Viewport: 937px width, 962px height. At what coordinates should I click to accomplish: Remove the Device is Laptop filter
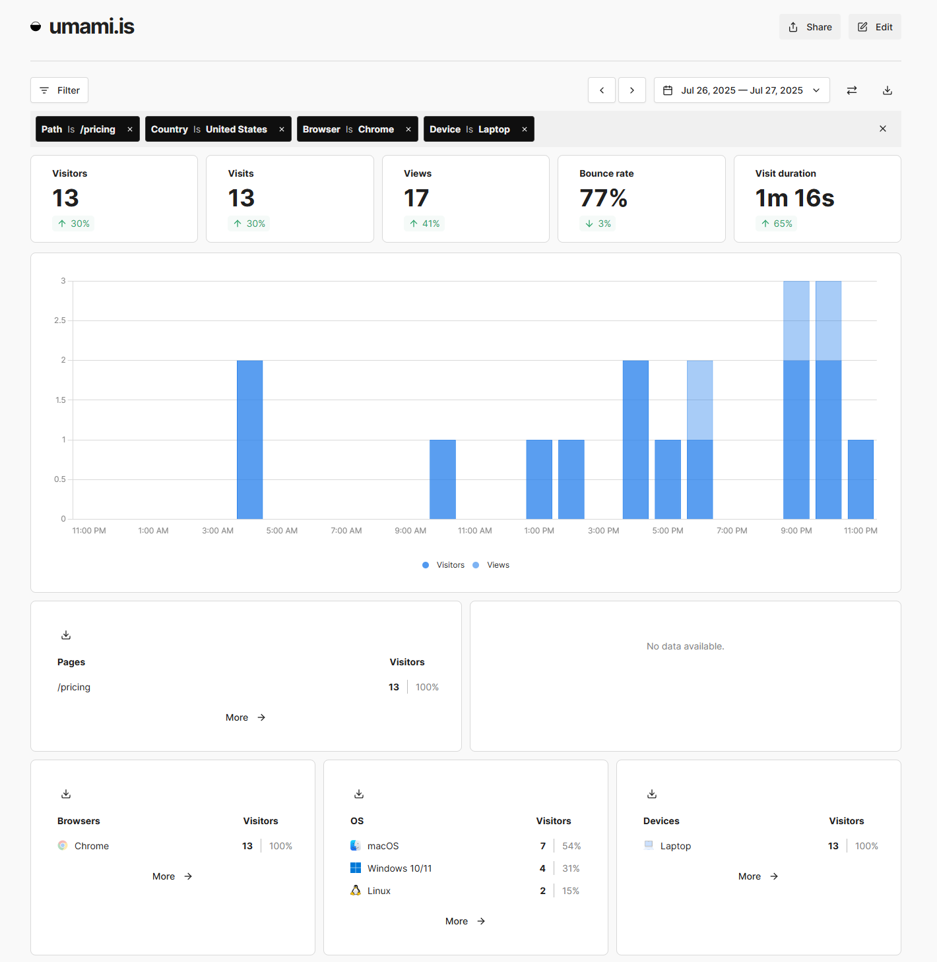click(525, 129)
